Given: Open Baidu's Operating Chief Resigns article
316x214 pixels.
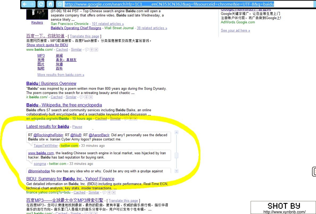Looking at the screenshot, I should pos(76,28).
